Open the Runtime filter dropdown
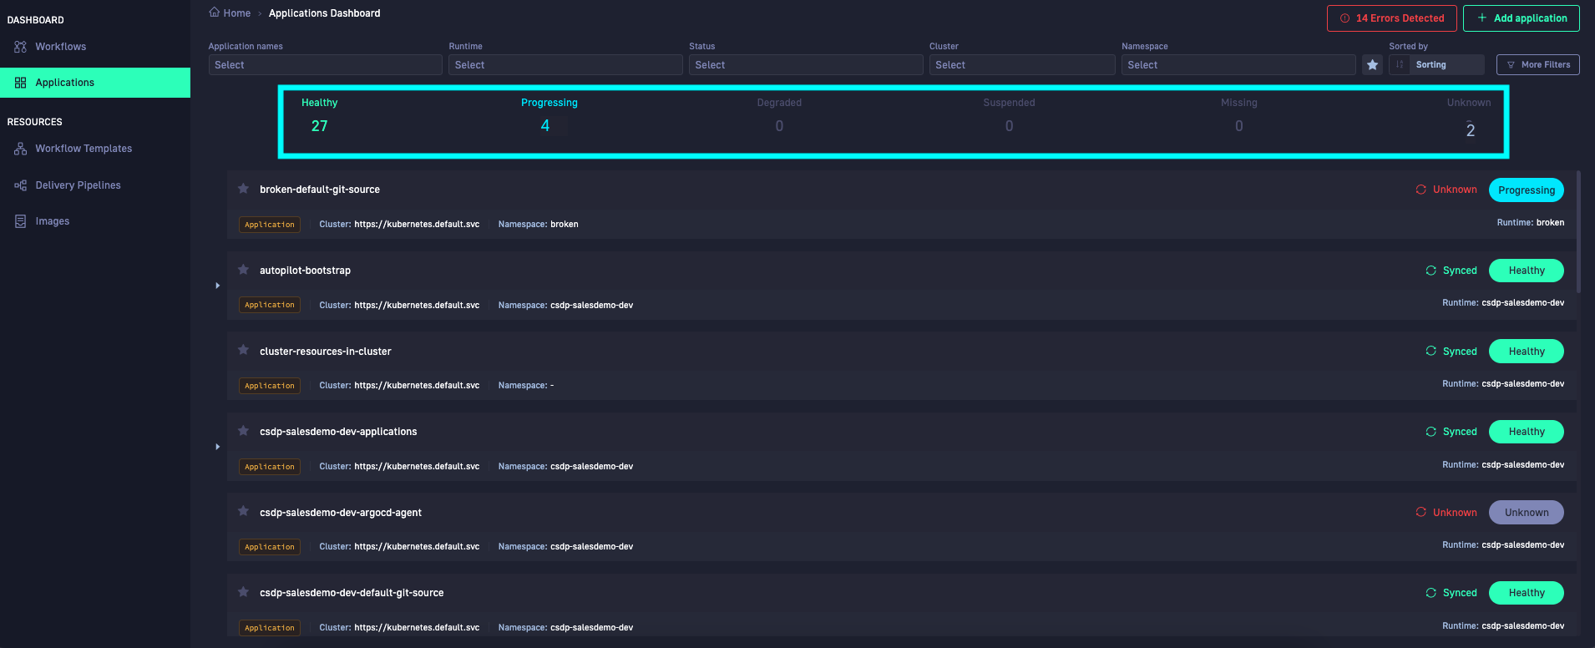Screen dimensions: 1595x648 coord(565,65)
